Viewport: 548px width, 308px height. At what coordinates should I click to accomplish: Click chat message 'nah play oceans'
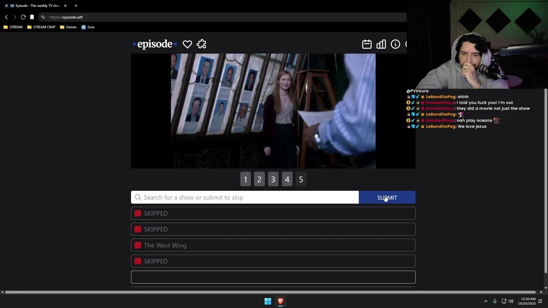pyautogui.click(x=474, y=120)
